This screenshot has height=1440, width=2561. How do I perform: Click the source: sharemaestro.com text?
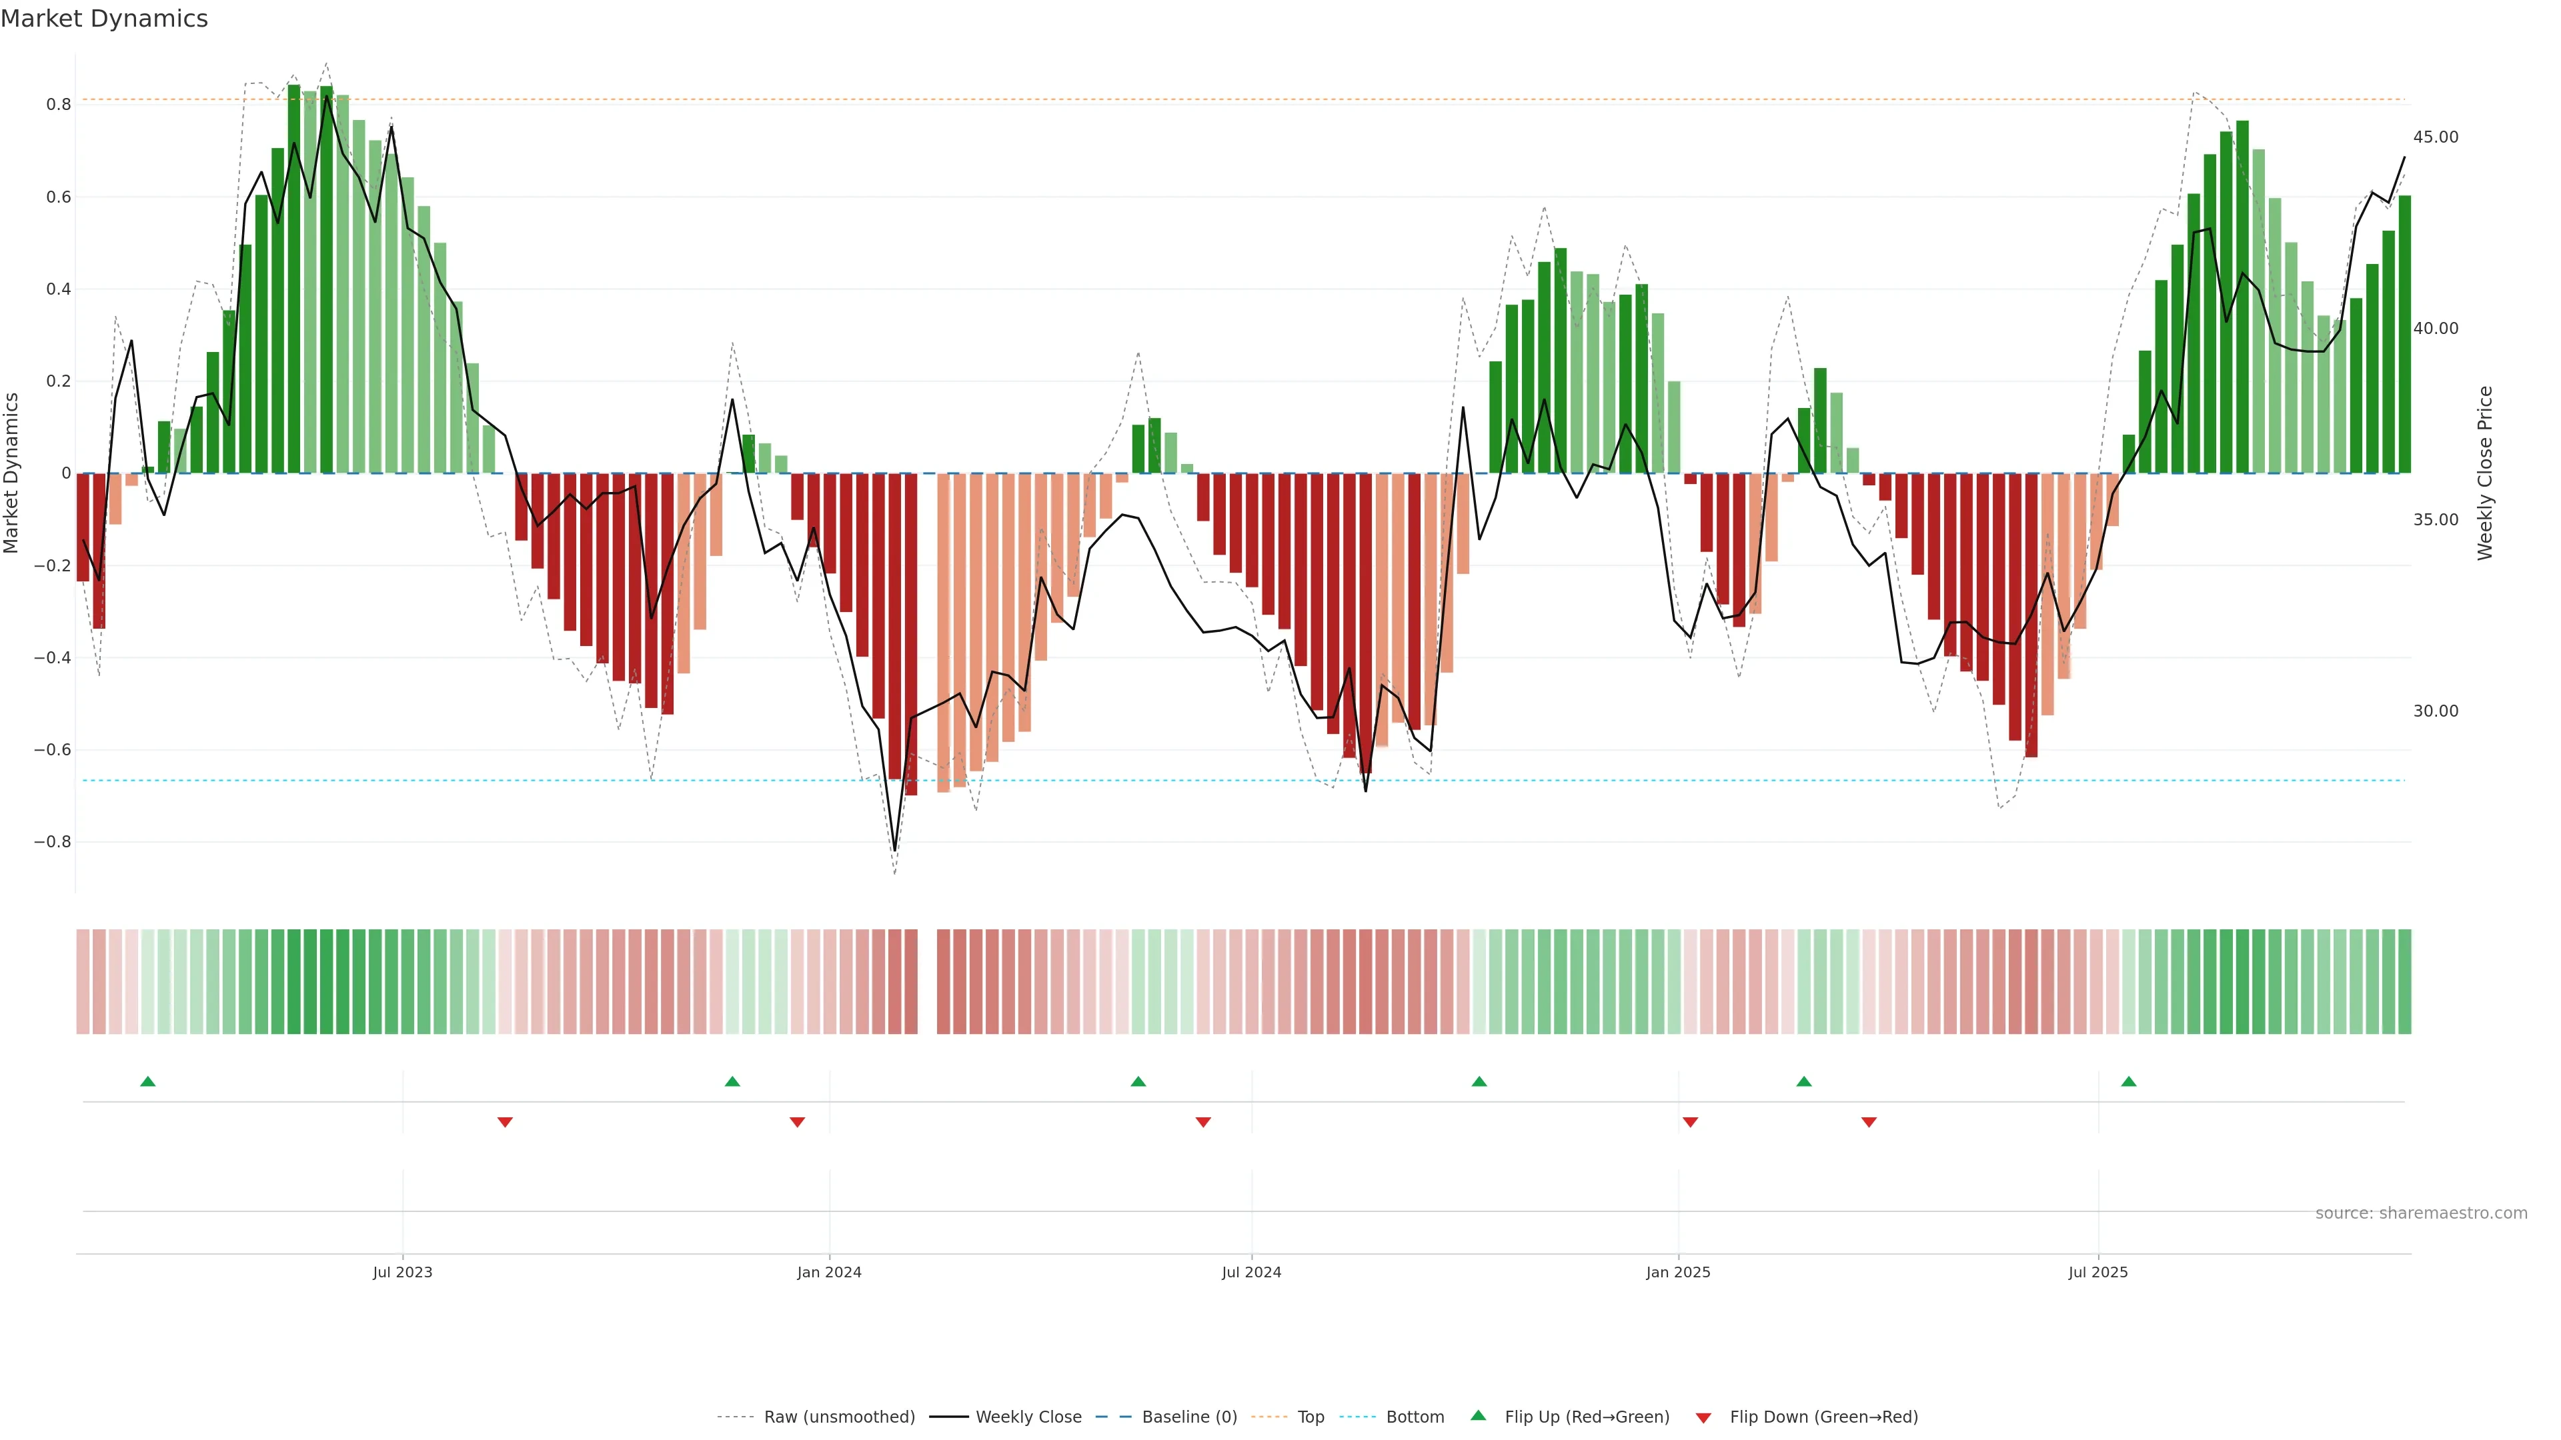point(2421,1213)
